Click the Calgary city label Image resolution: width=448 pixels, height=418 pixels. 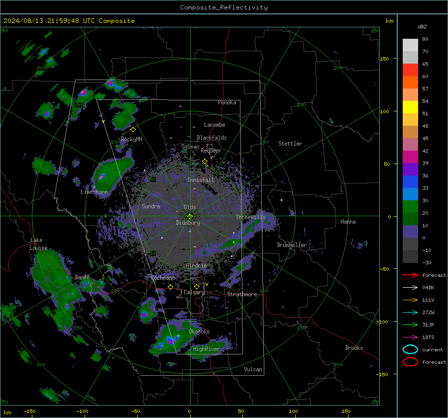click(x=194, y=292)
